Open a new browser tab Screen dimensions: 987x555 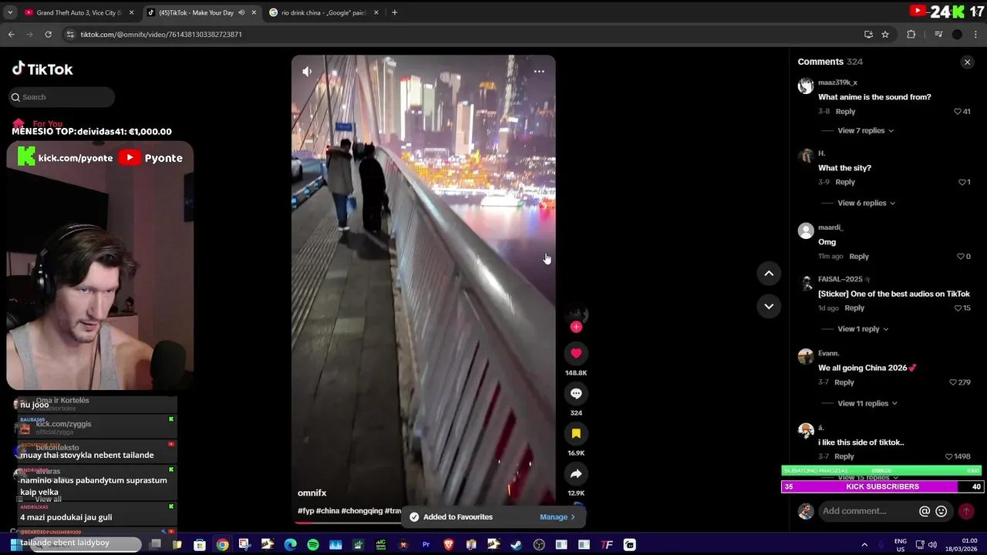pos(394,12)
